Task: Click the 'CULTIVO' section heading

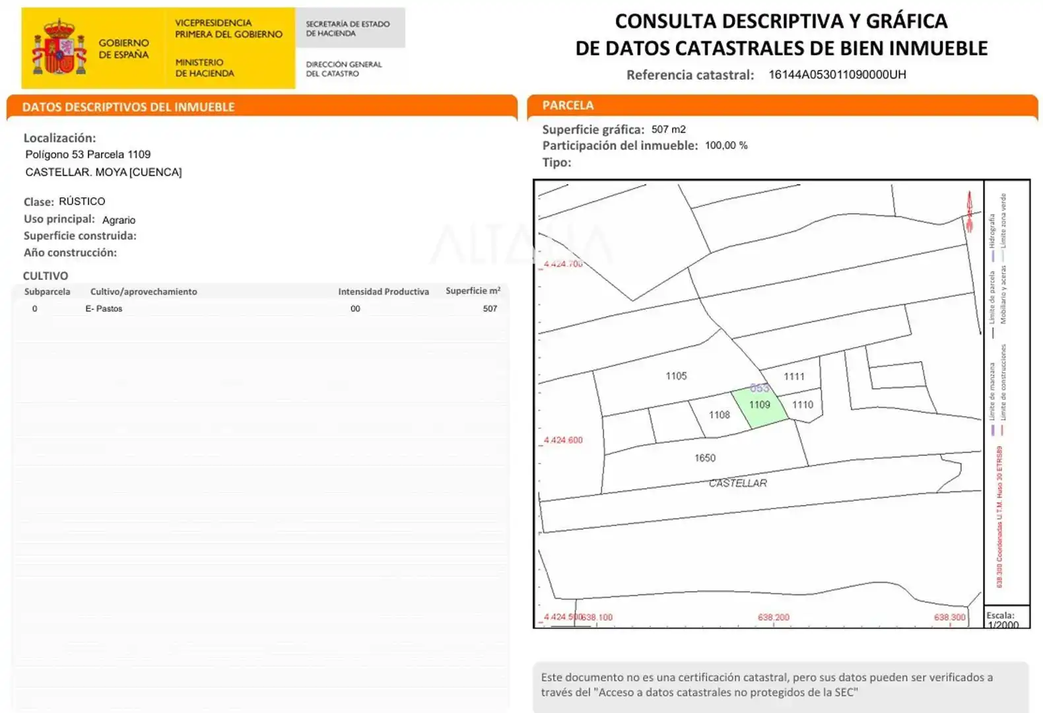Action: (46, 275)
